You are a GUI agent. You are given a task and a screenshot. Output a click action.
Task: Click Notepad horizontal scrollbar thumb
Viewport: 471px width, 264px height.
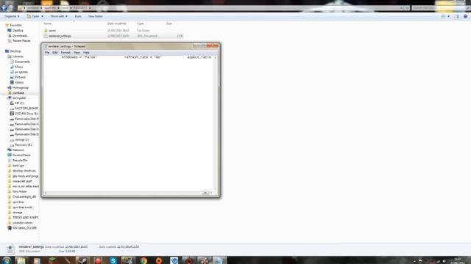pyautogui.click(x=205, y=193)
